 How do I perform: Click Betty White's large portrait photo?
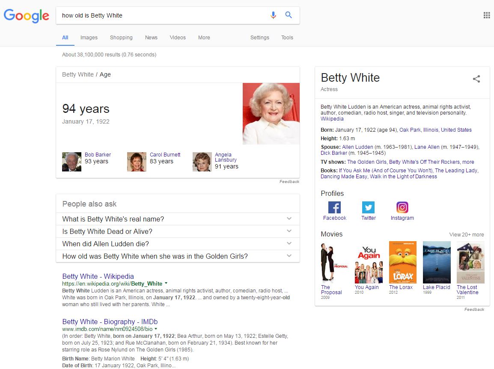[271, 114]
